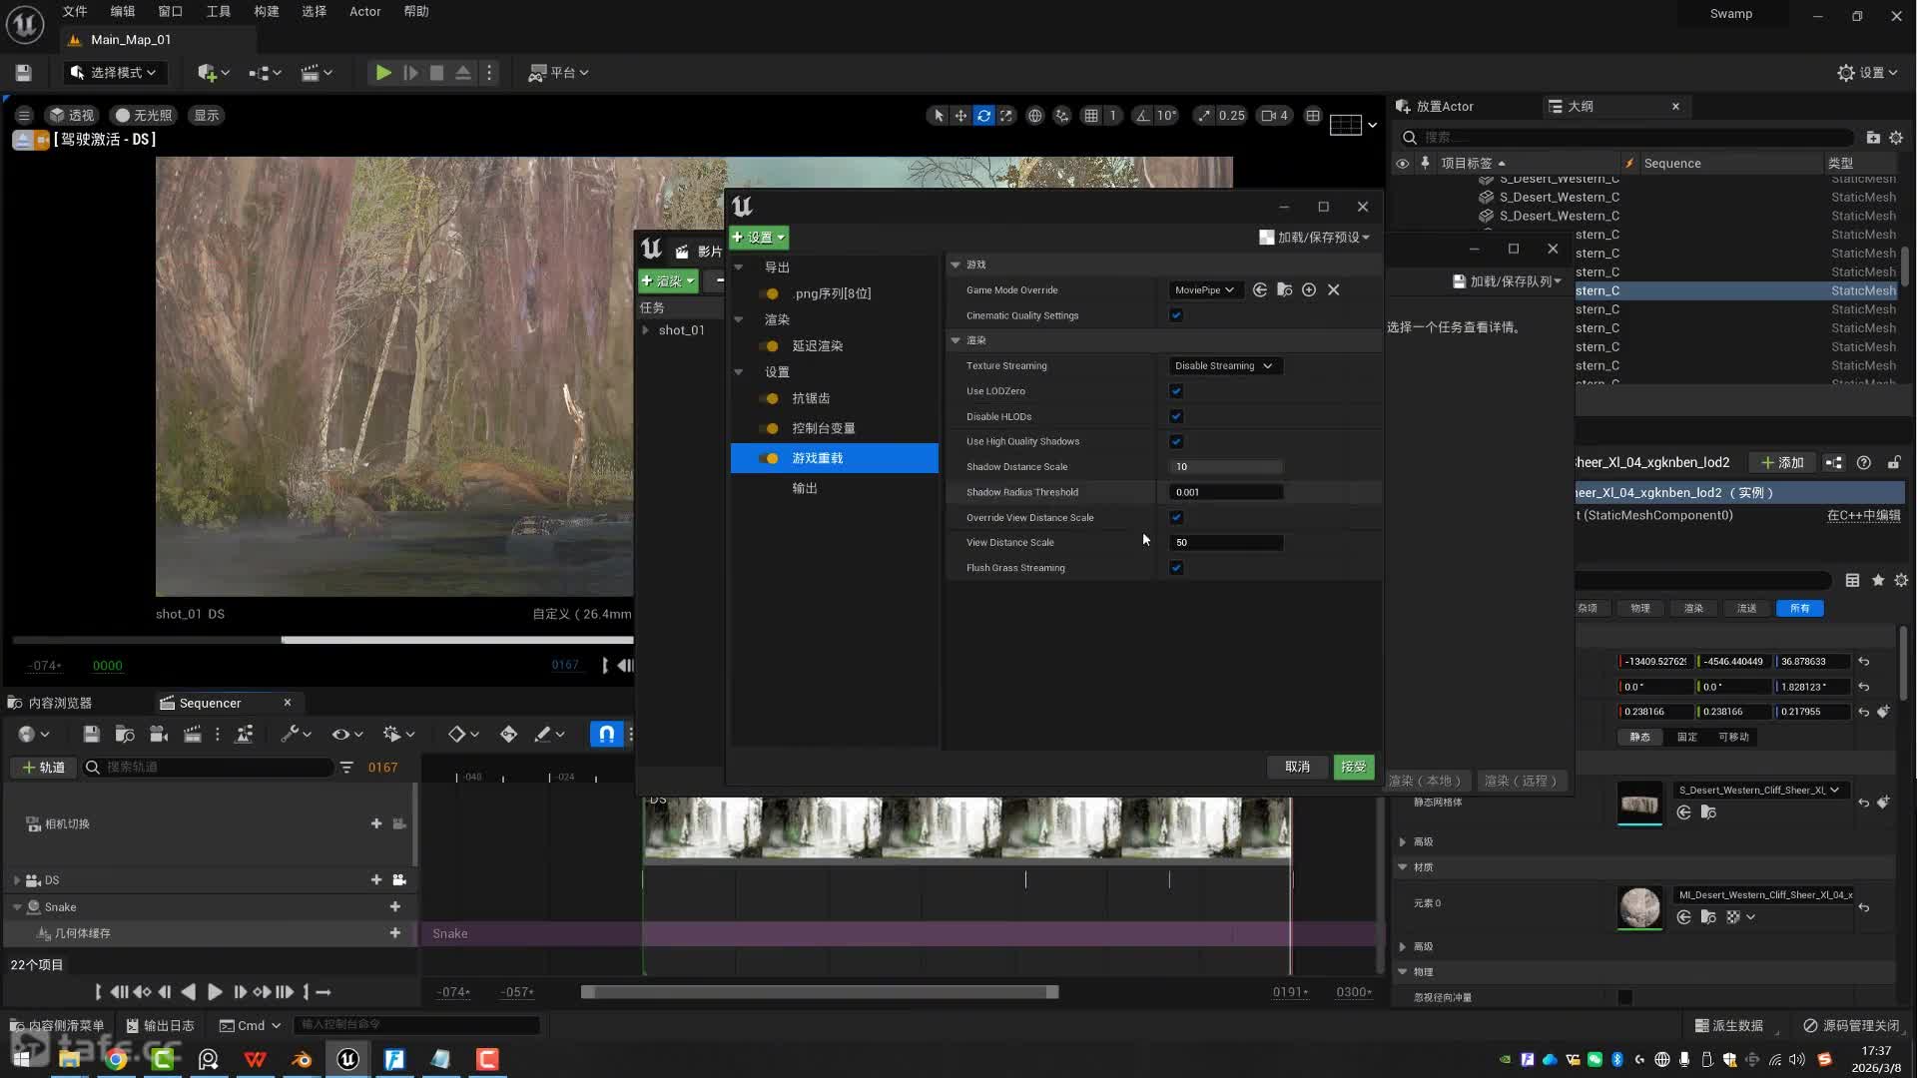Click the 接受 accept button
Image resolution: width=1917 pixels, height=1078 pixels.
(x=1353, y=767)
